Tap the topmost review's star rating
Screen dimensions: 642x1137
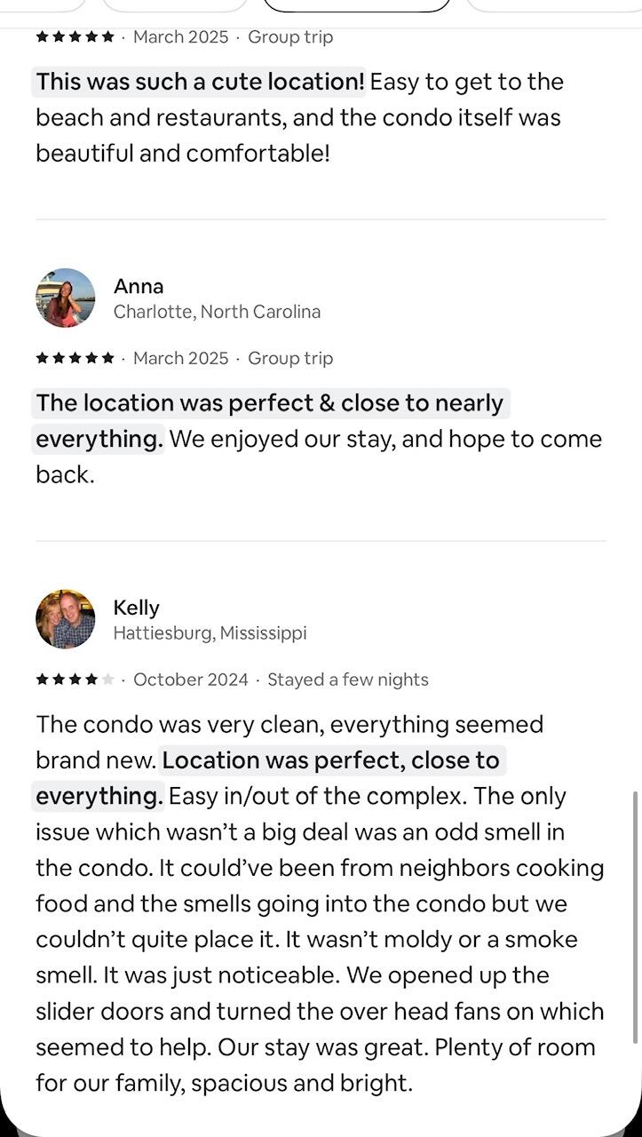pyautogui.click(x=75, y=36)
